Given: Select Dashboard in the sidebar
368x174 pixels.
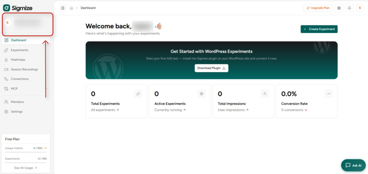Looking at the screenshot, I should click(x=26, y=40).
